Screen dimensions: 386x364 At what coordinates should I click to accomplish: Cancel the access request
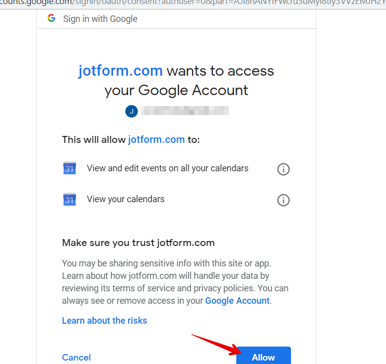(76, 358)
